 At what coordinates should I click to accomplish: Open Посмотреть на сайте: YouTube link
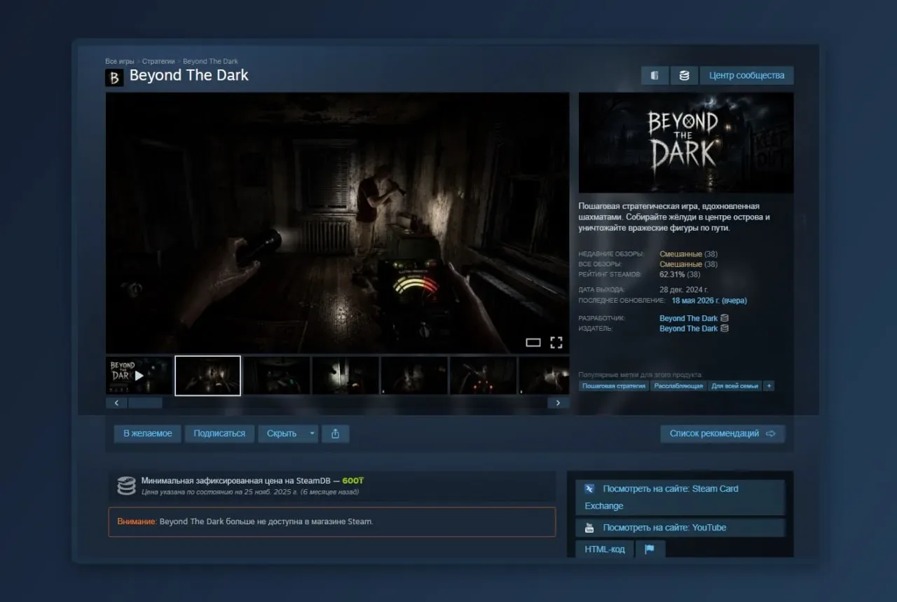pyautogui.click(x=680, y=528)
